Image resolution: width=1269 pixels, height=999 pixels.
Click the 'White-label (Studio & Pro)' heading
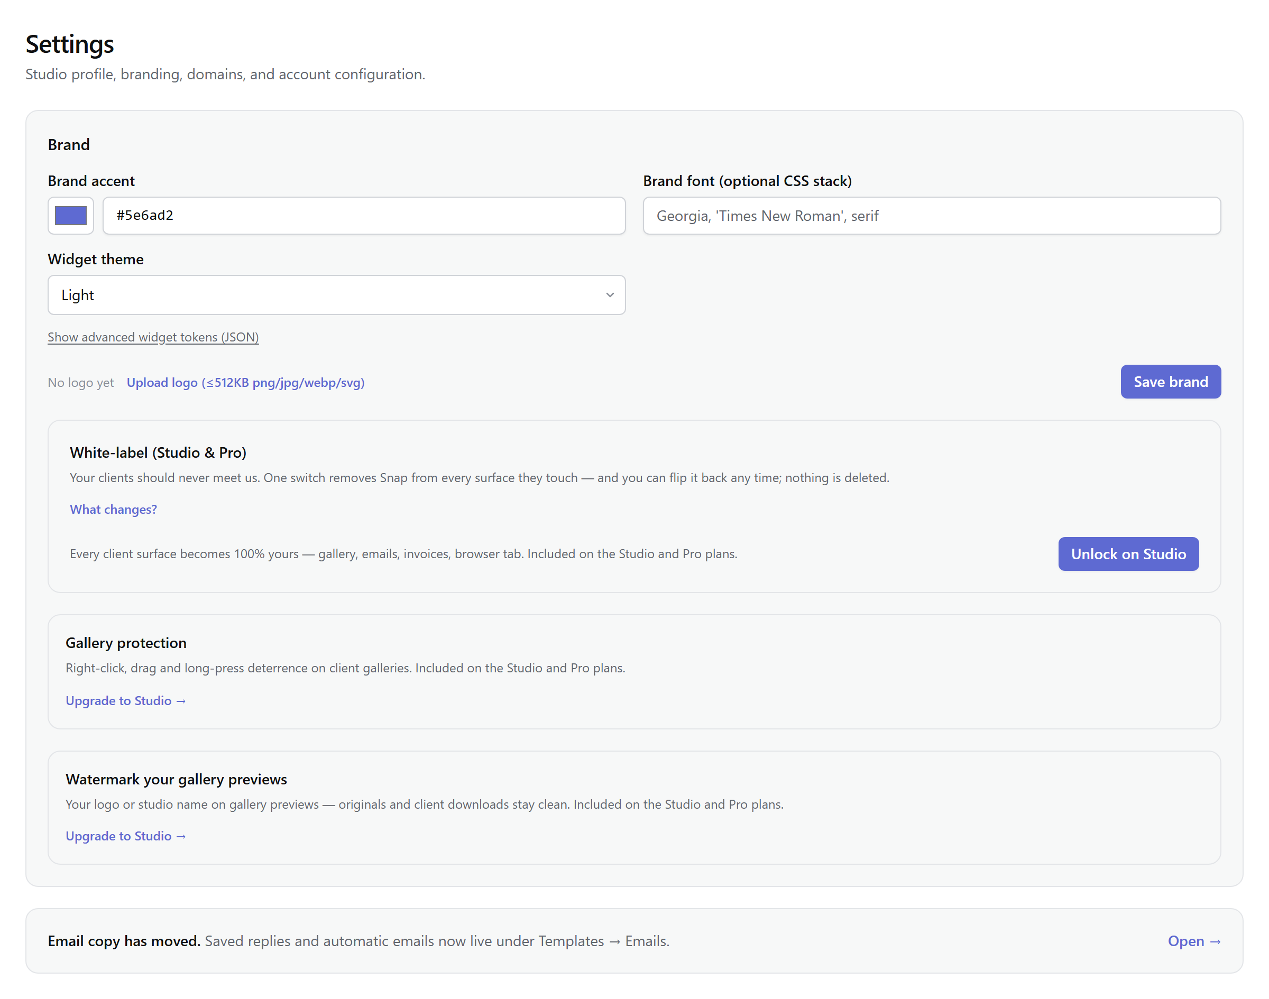click(158, 452)
